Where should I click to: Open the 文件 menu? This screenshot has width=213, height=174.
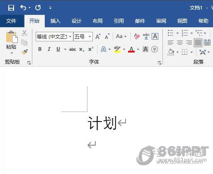tap(11, 21)
